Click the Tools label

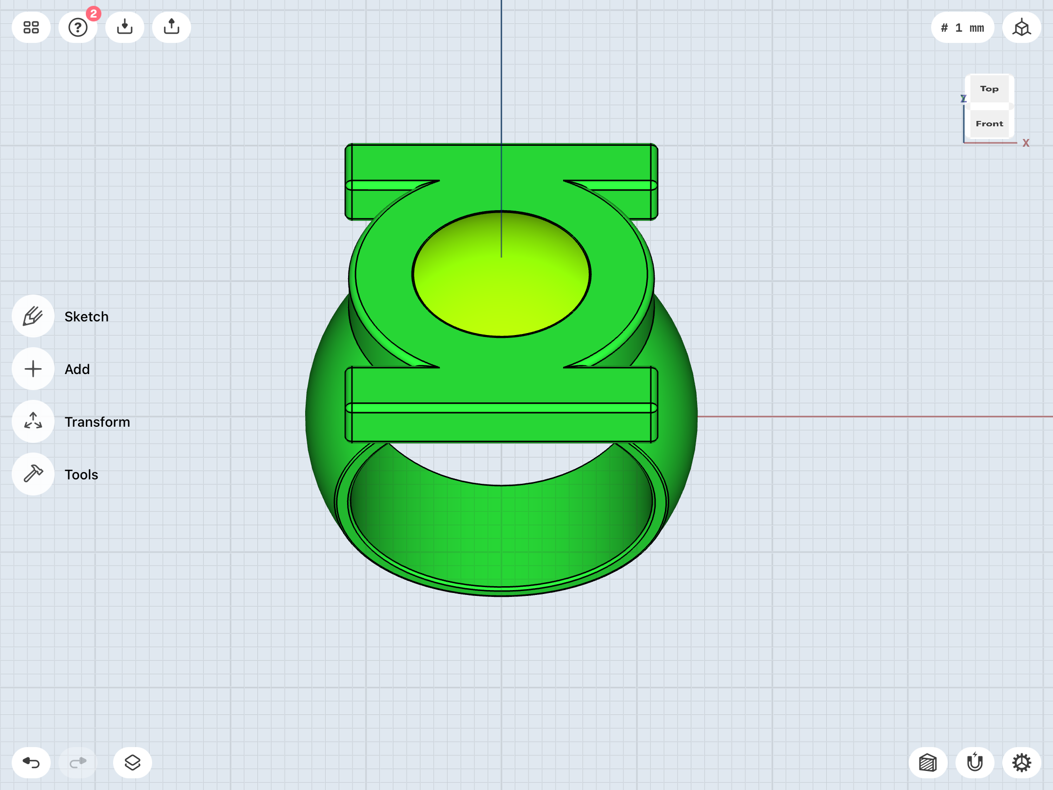81,474
